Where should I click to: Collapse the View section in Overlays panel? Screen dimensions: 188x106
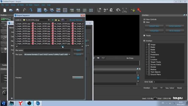(144, 22)
